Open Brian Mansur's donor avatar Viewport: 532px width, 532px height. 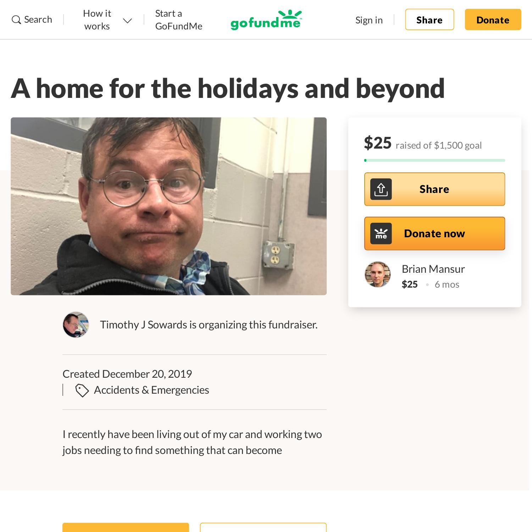378,275
